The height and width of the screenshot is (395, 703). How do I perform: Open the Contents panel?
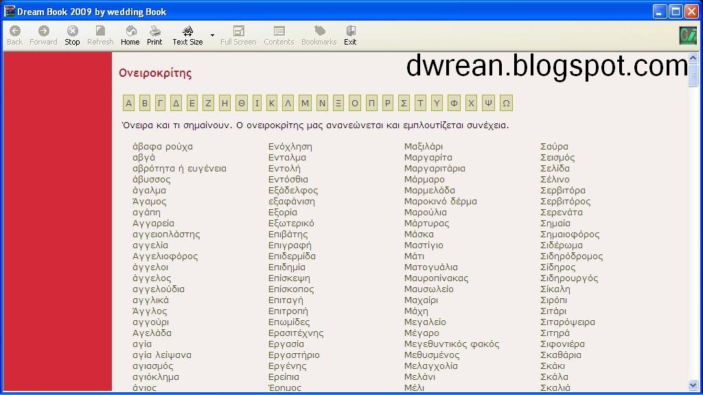pos(279,32)
